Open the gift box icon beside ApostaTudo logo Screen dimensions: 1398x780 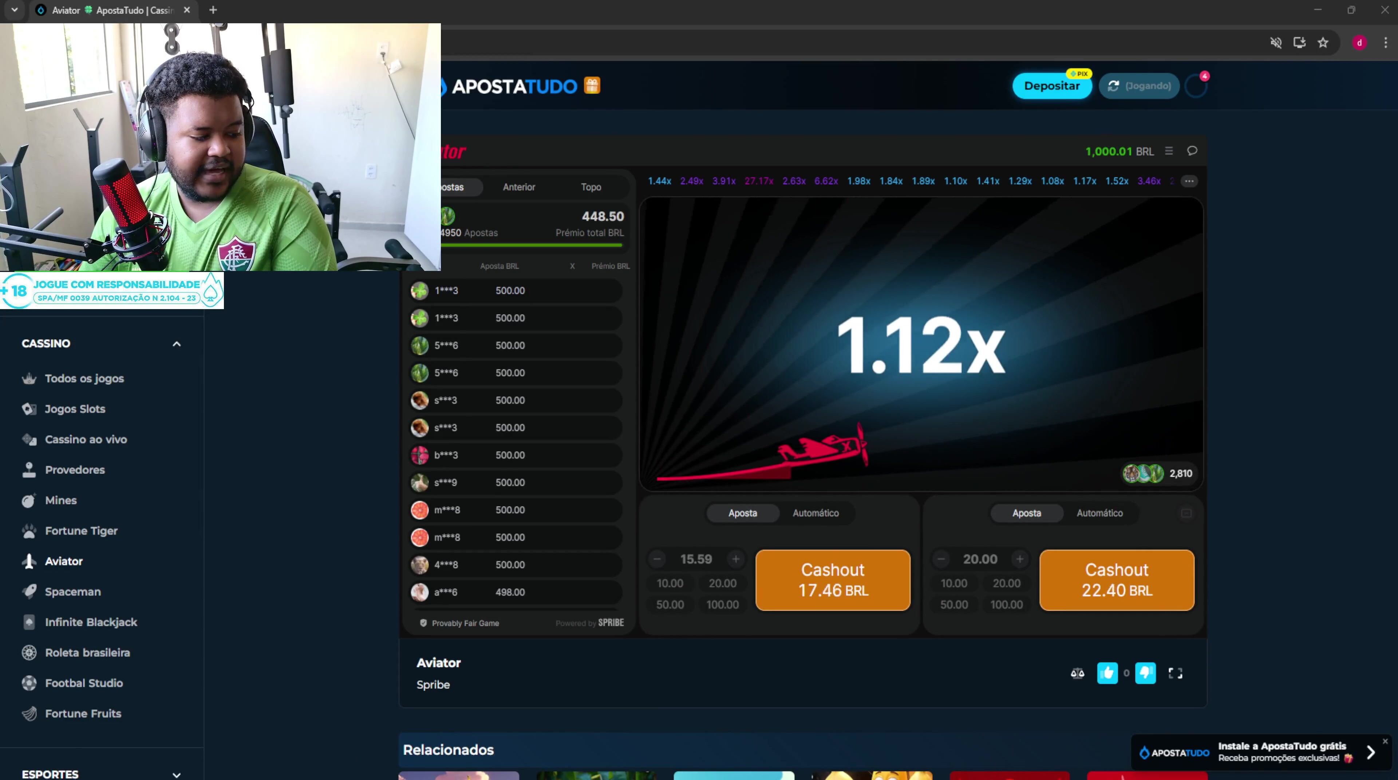592,86
